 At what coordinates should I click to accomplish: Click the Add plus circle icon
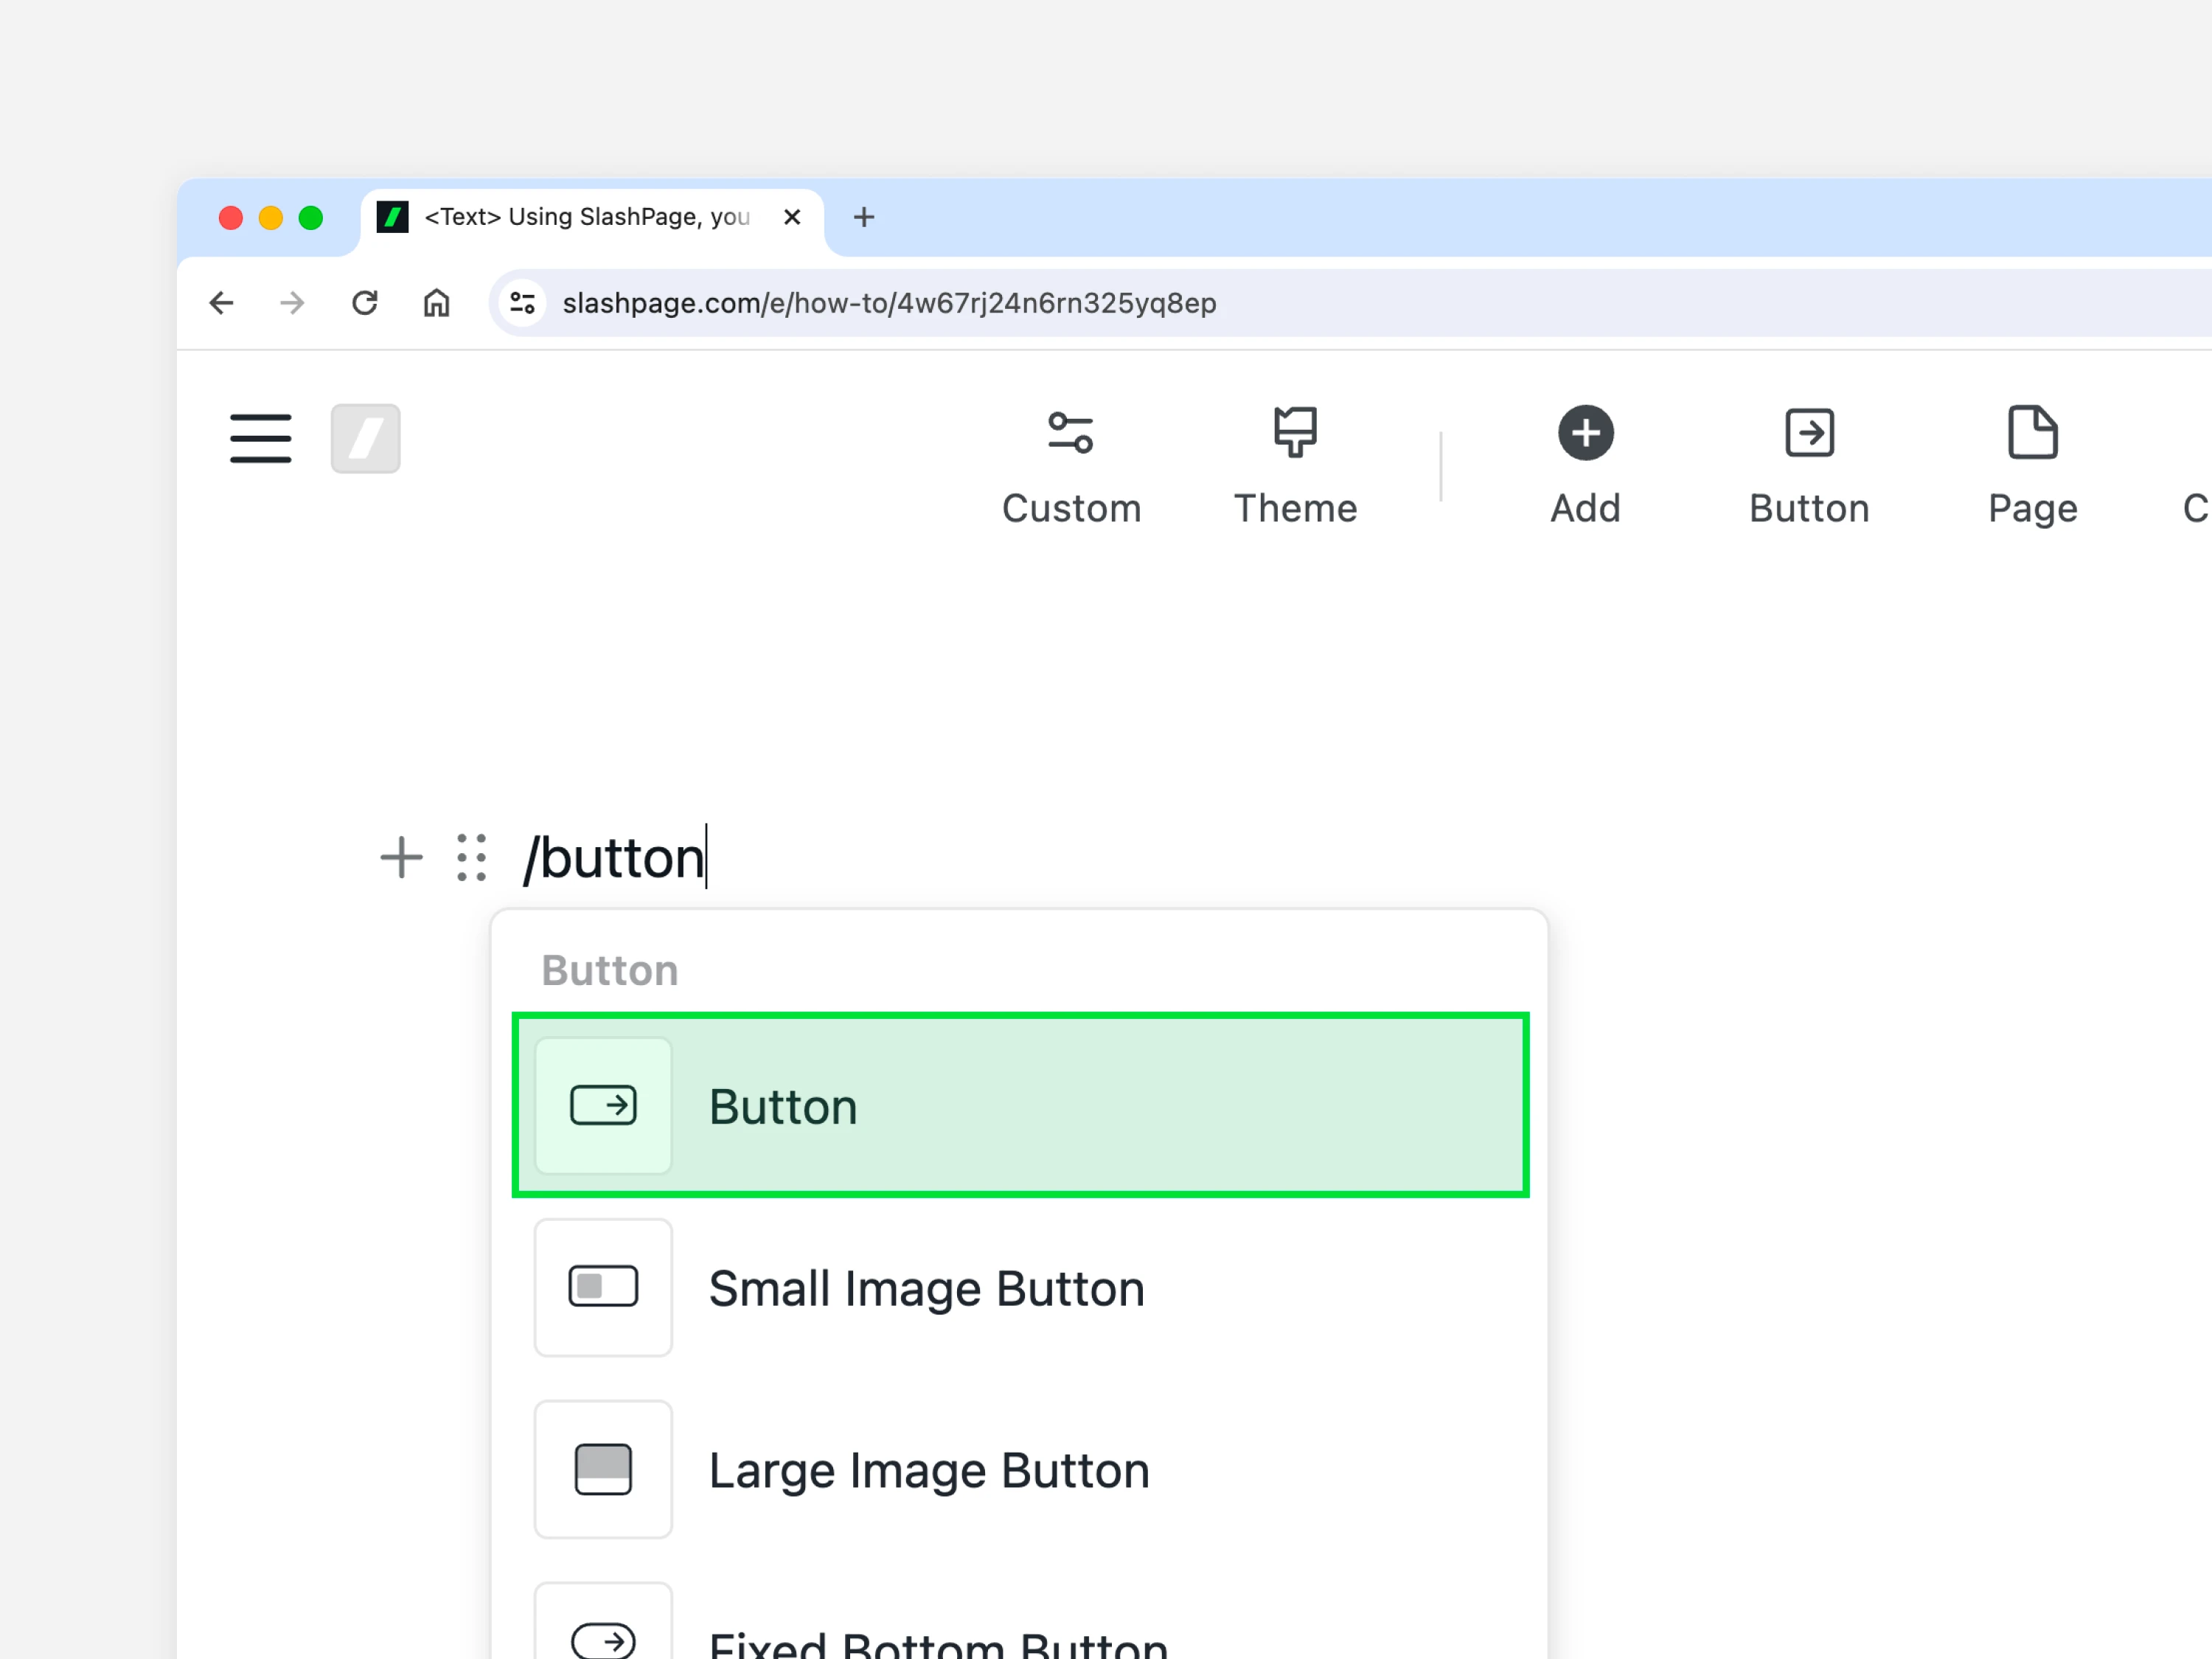(x=1585, y=433)
